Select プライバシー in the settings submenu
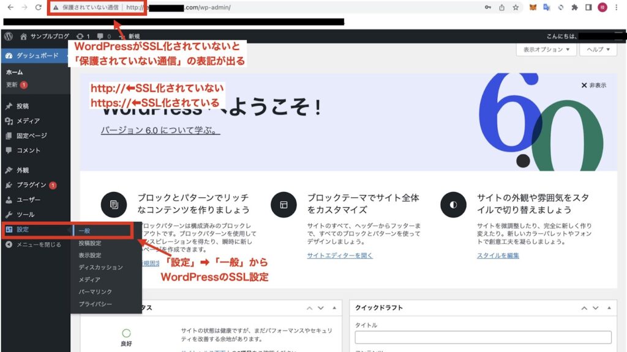627x352 pixels. tap(95, 304)
